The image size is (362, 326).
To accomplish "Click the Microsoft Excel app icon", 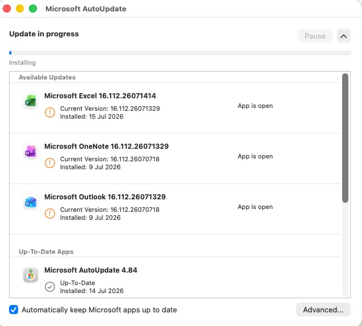I will point(31,101).
